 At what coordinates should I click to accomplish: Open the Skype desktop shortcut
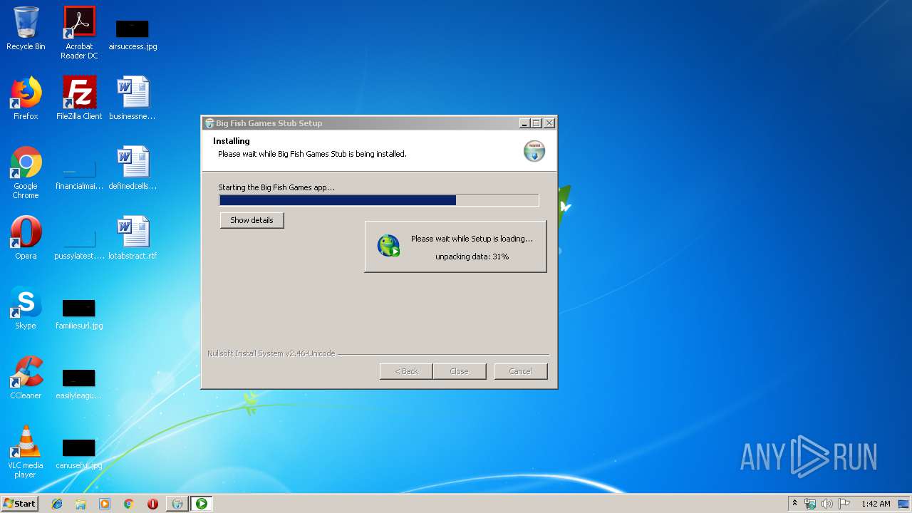(26, 308)
